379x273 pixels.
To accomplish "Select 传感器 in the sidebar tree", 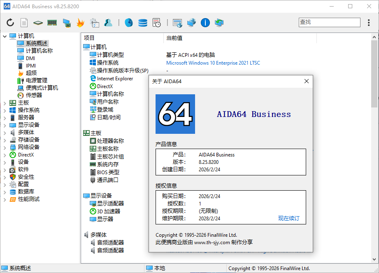I will pos(34,95).
